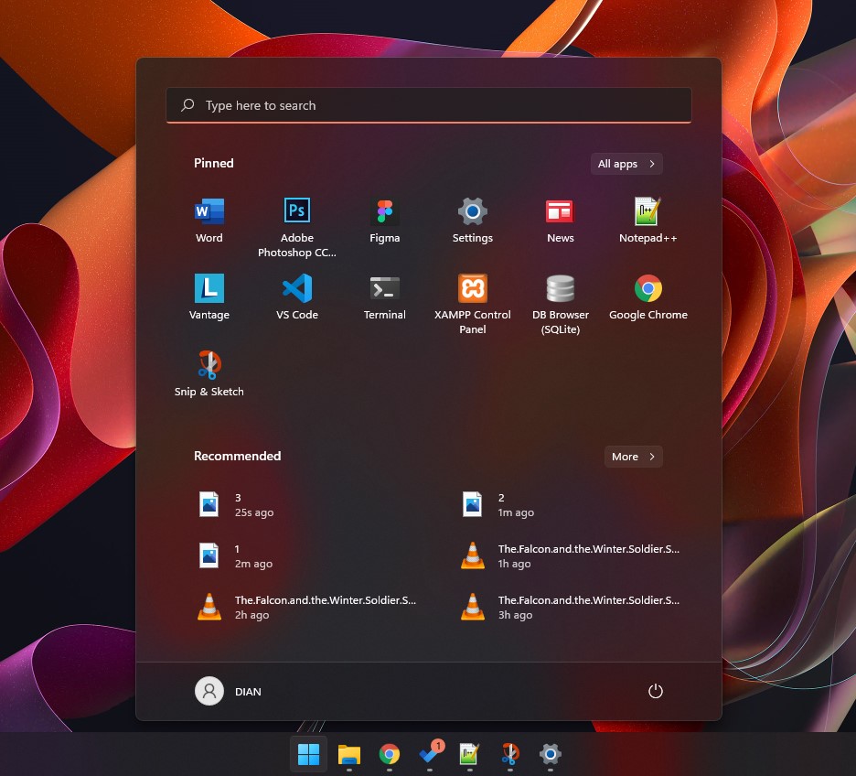
Task: Click the DIAN account name
Action: 248,691
